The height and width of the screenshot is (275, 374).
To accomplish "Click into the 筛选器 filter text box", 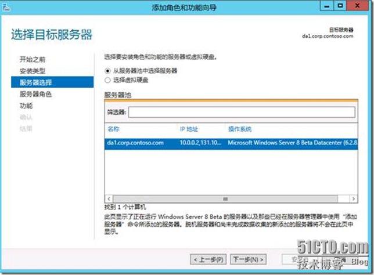I will [242, 112].
